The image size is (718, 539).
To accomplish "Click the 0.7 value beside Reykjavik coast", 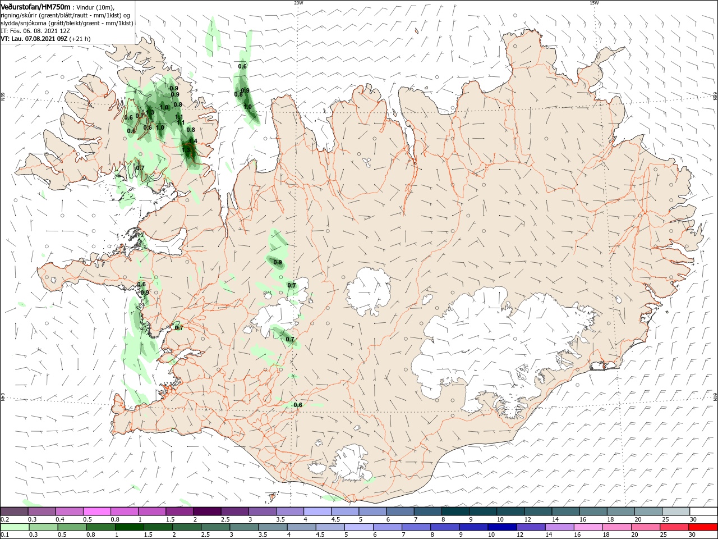I will pyautogui.click(x=179, y=328).
